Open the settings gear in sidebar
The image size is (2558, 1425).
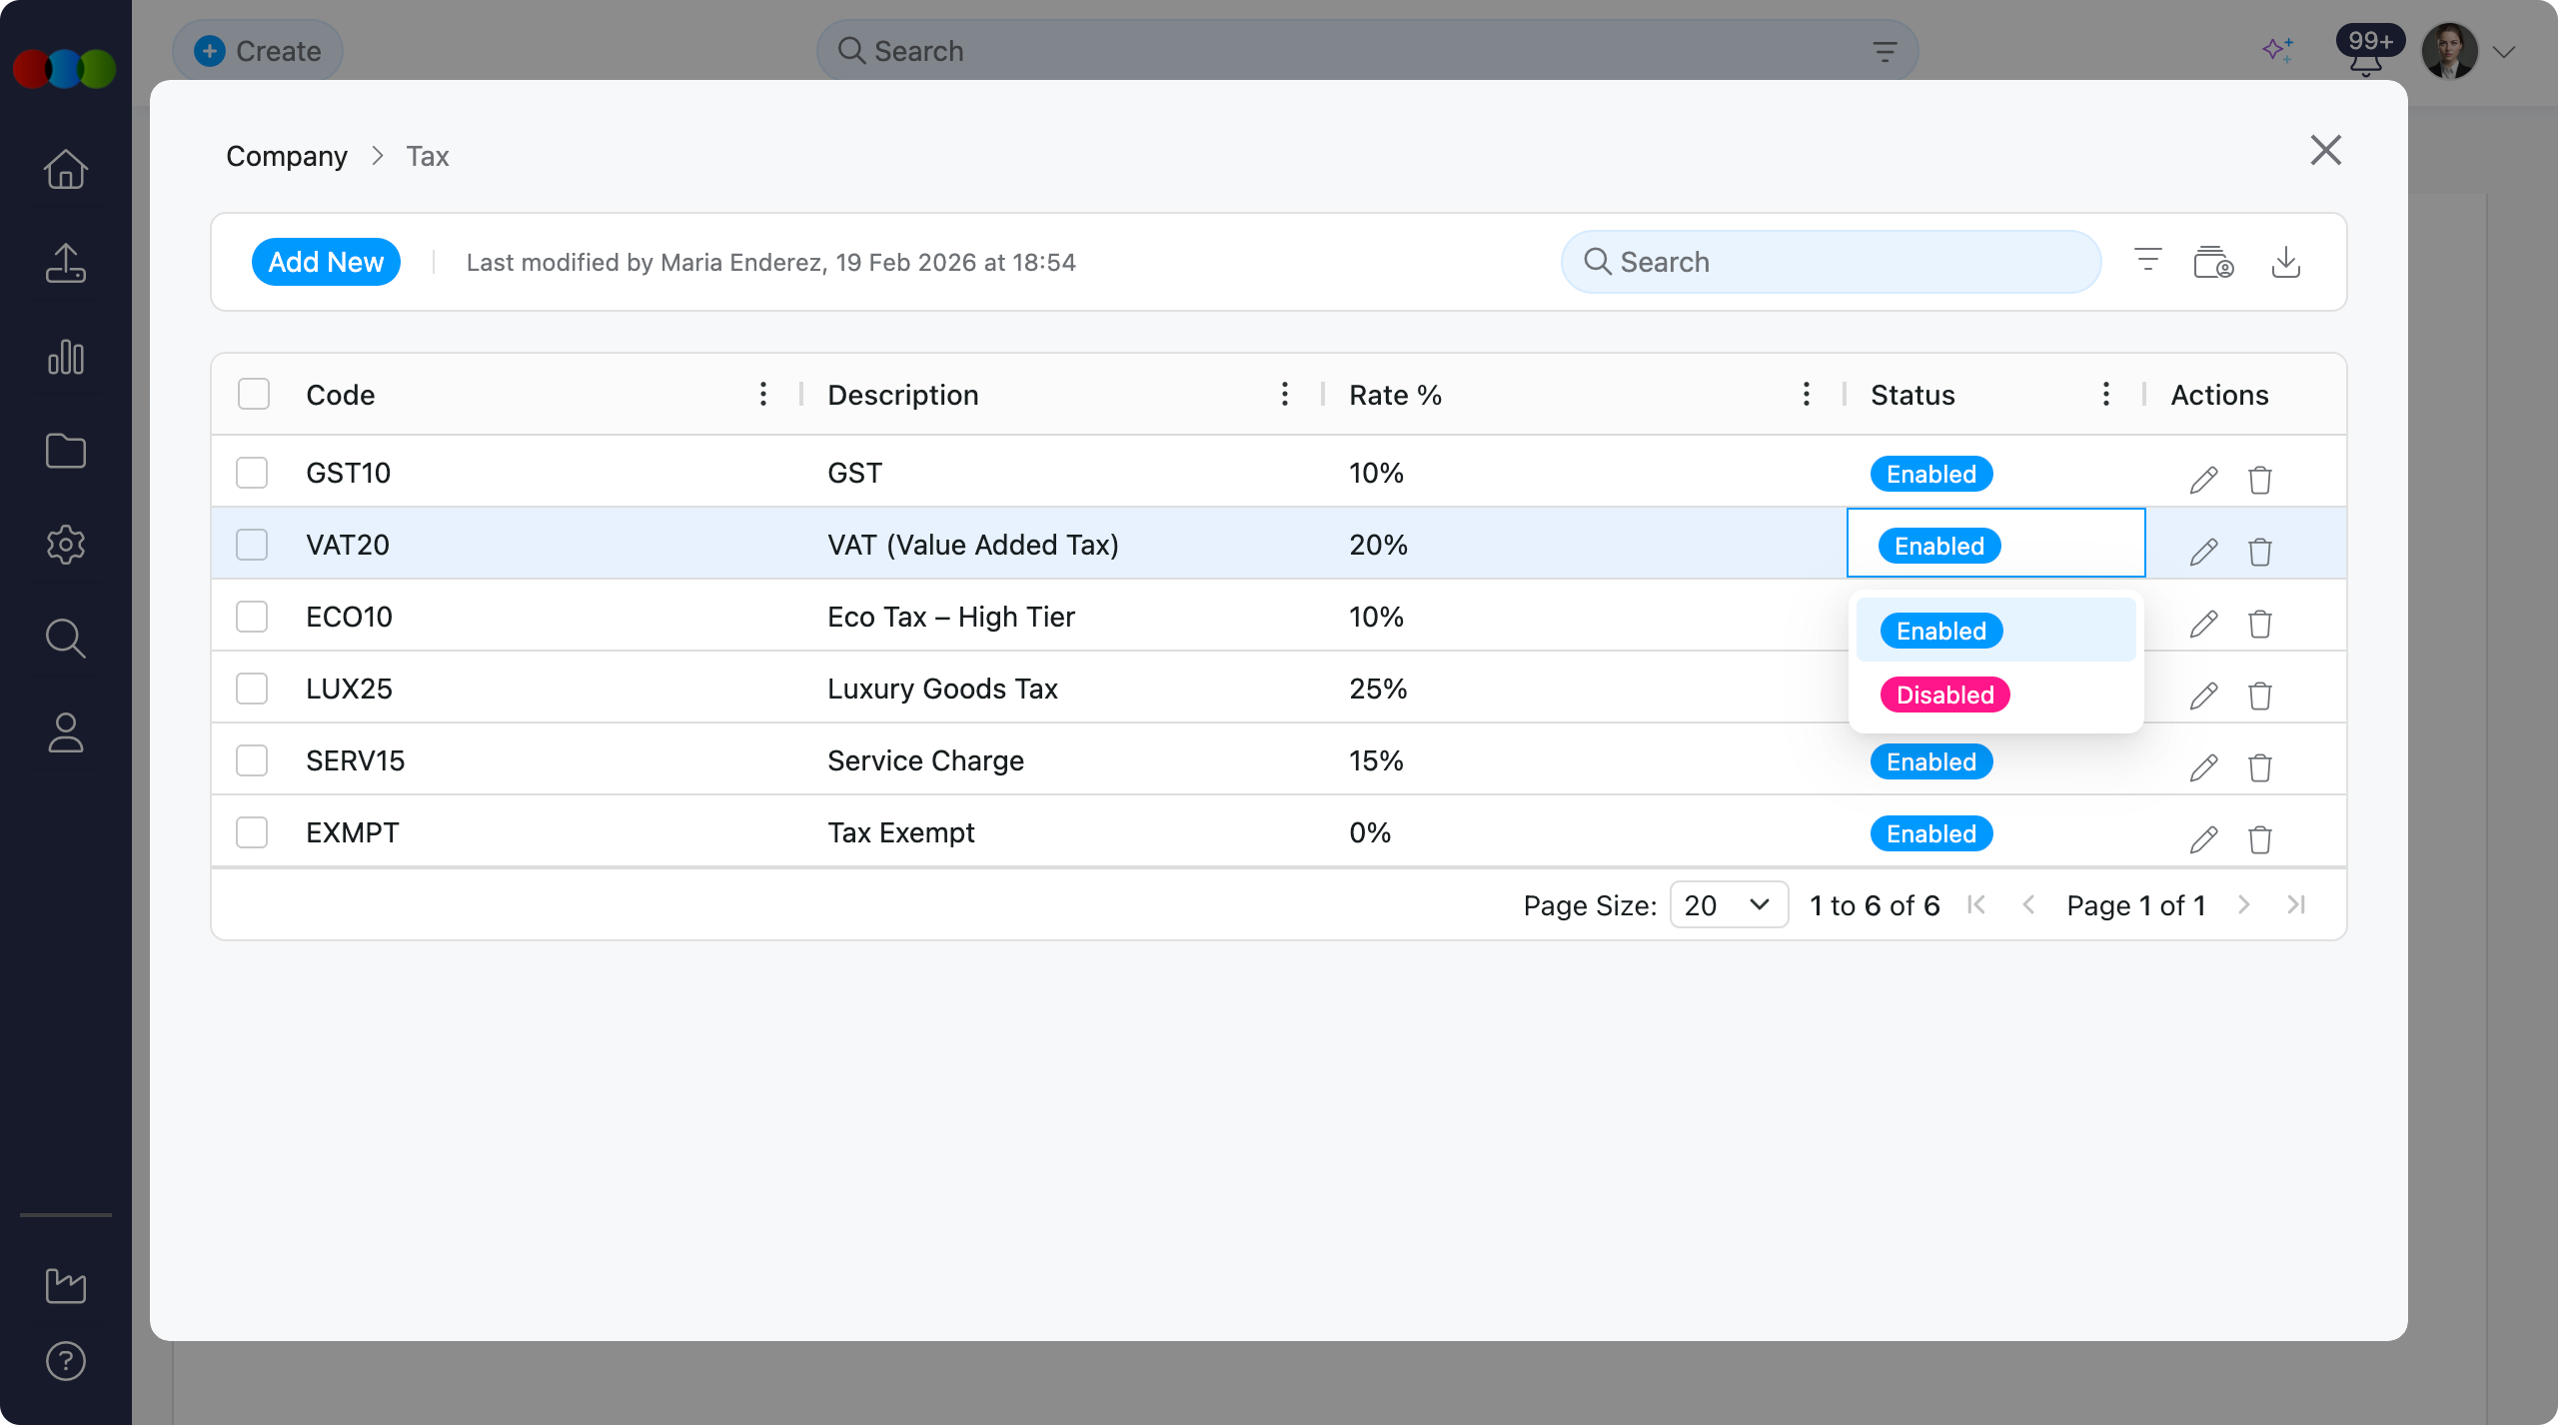tap(66, 545)
